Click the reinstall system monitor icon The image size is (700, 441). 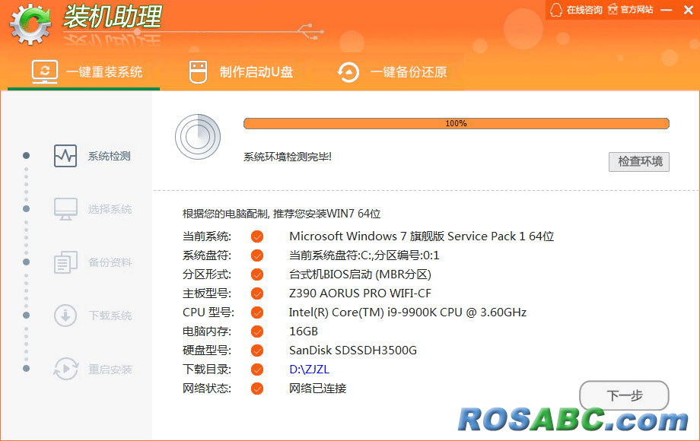point(45,71)
